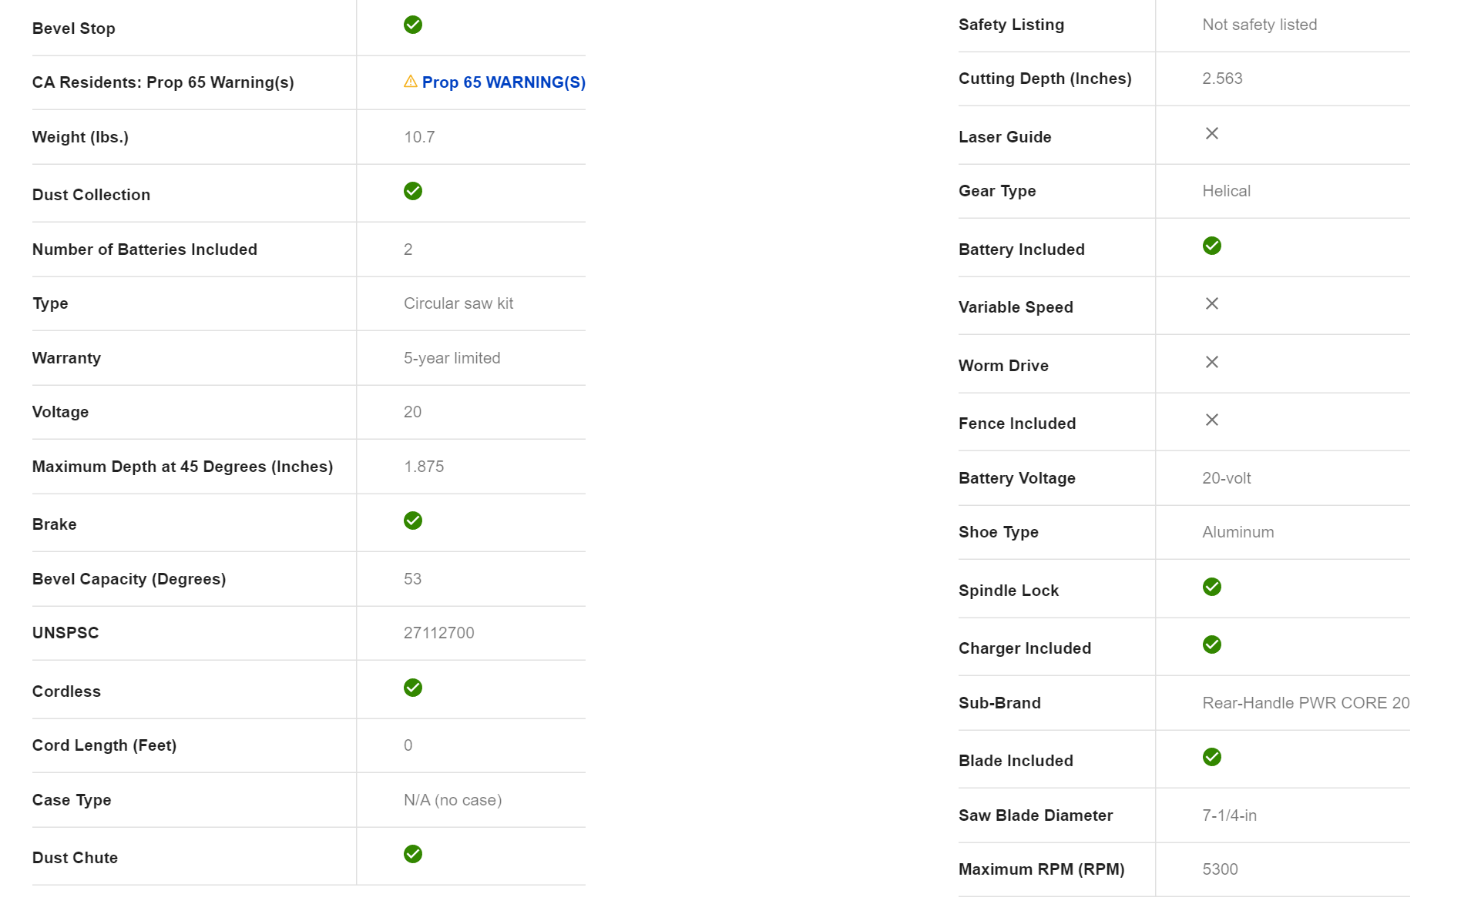Open the Prop 65 WARNING(S) link

coord(503,82)
